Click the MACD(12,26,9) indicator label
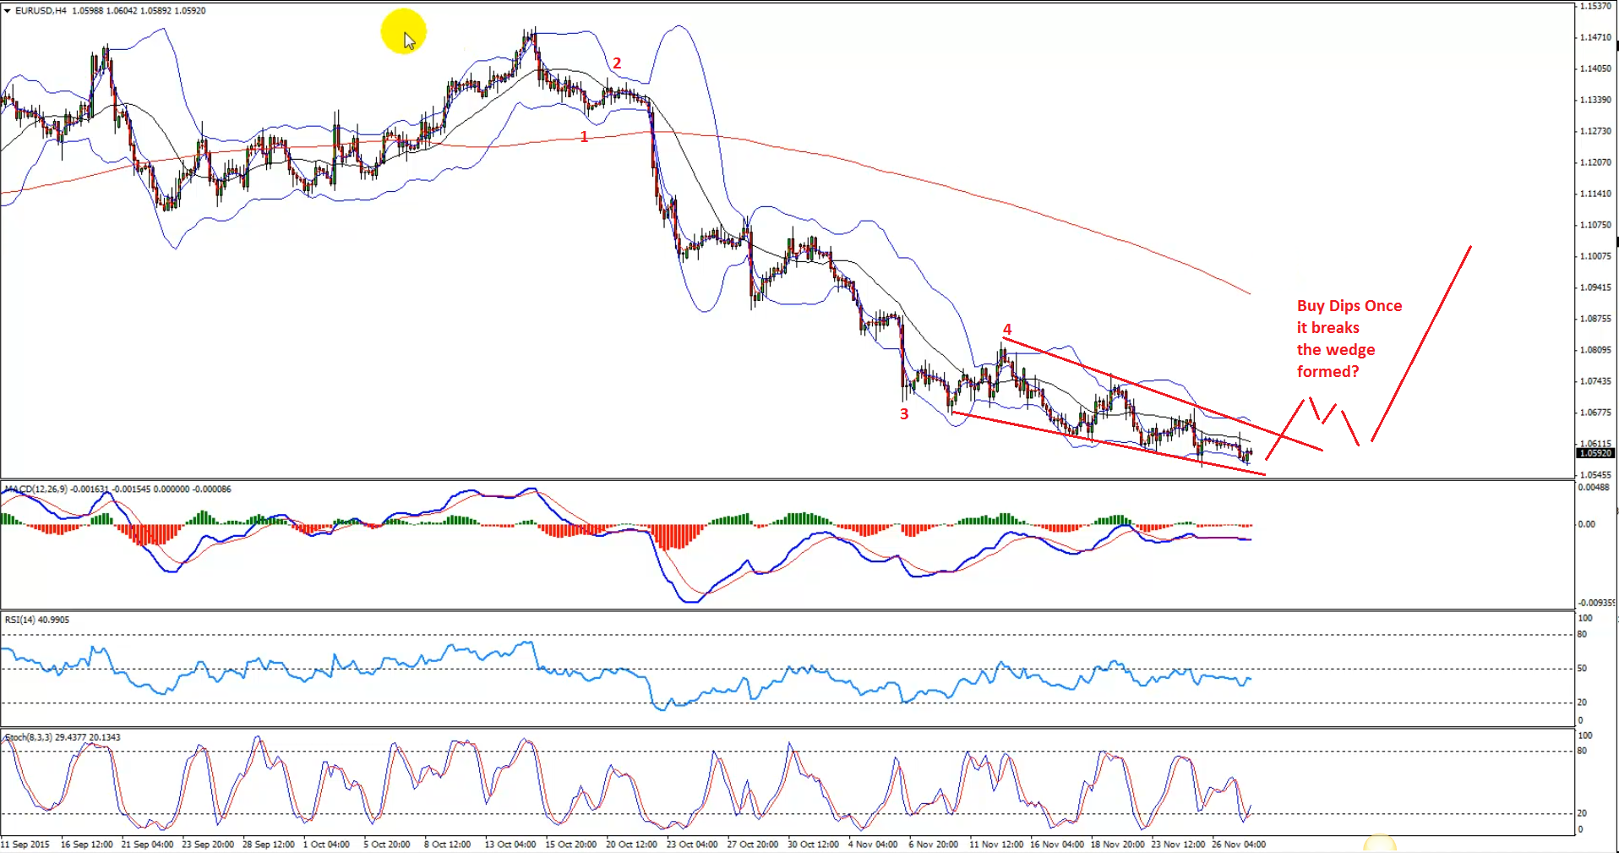 coord(34,489)
